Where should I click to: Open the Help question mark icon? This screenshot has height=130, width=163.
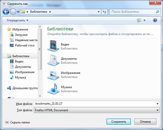click(155, 20)
